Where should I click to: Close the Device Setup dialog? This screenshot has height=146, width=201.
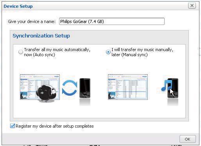coord(192,5)
